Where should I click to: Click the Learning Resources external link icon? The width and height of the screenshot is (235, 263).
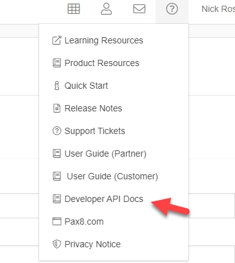[x=57, y=40]
